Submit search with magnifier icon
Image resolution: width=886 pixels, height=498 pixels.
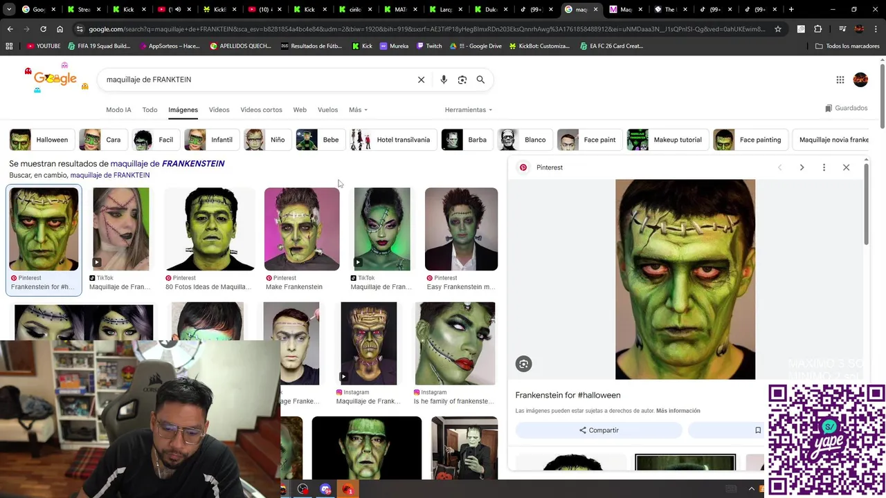(480, 80)
